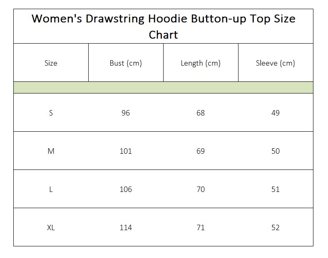The width and height of the screenshot is (328, 258).
Task: Click sleeve value 50
Action: 276,151
